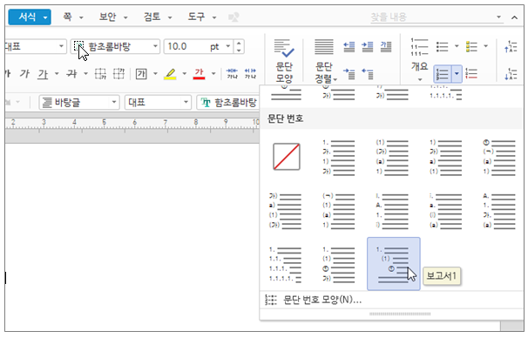The height and width of the screenshot is (338, 528).
Task: Open the highlighter color dropdown arrow
Action: click(x=184, y=73)
